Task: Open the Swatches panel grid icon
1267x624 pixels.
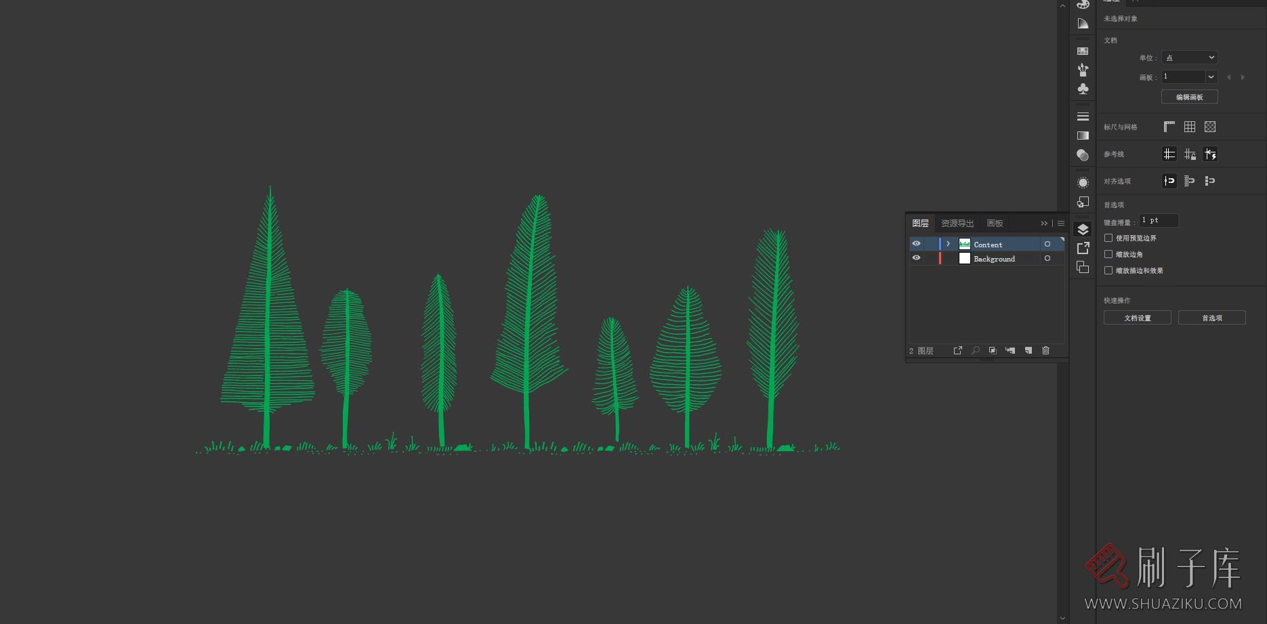Action: pos(1083,51)
